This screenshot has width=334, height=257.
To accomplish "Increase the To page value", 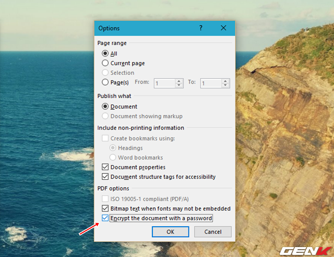I will pos(225,80).
